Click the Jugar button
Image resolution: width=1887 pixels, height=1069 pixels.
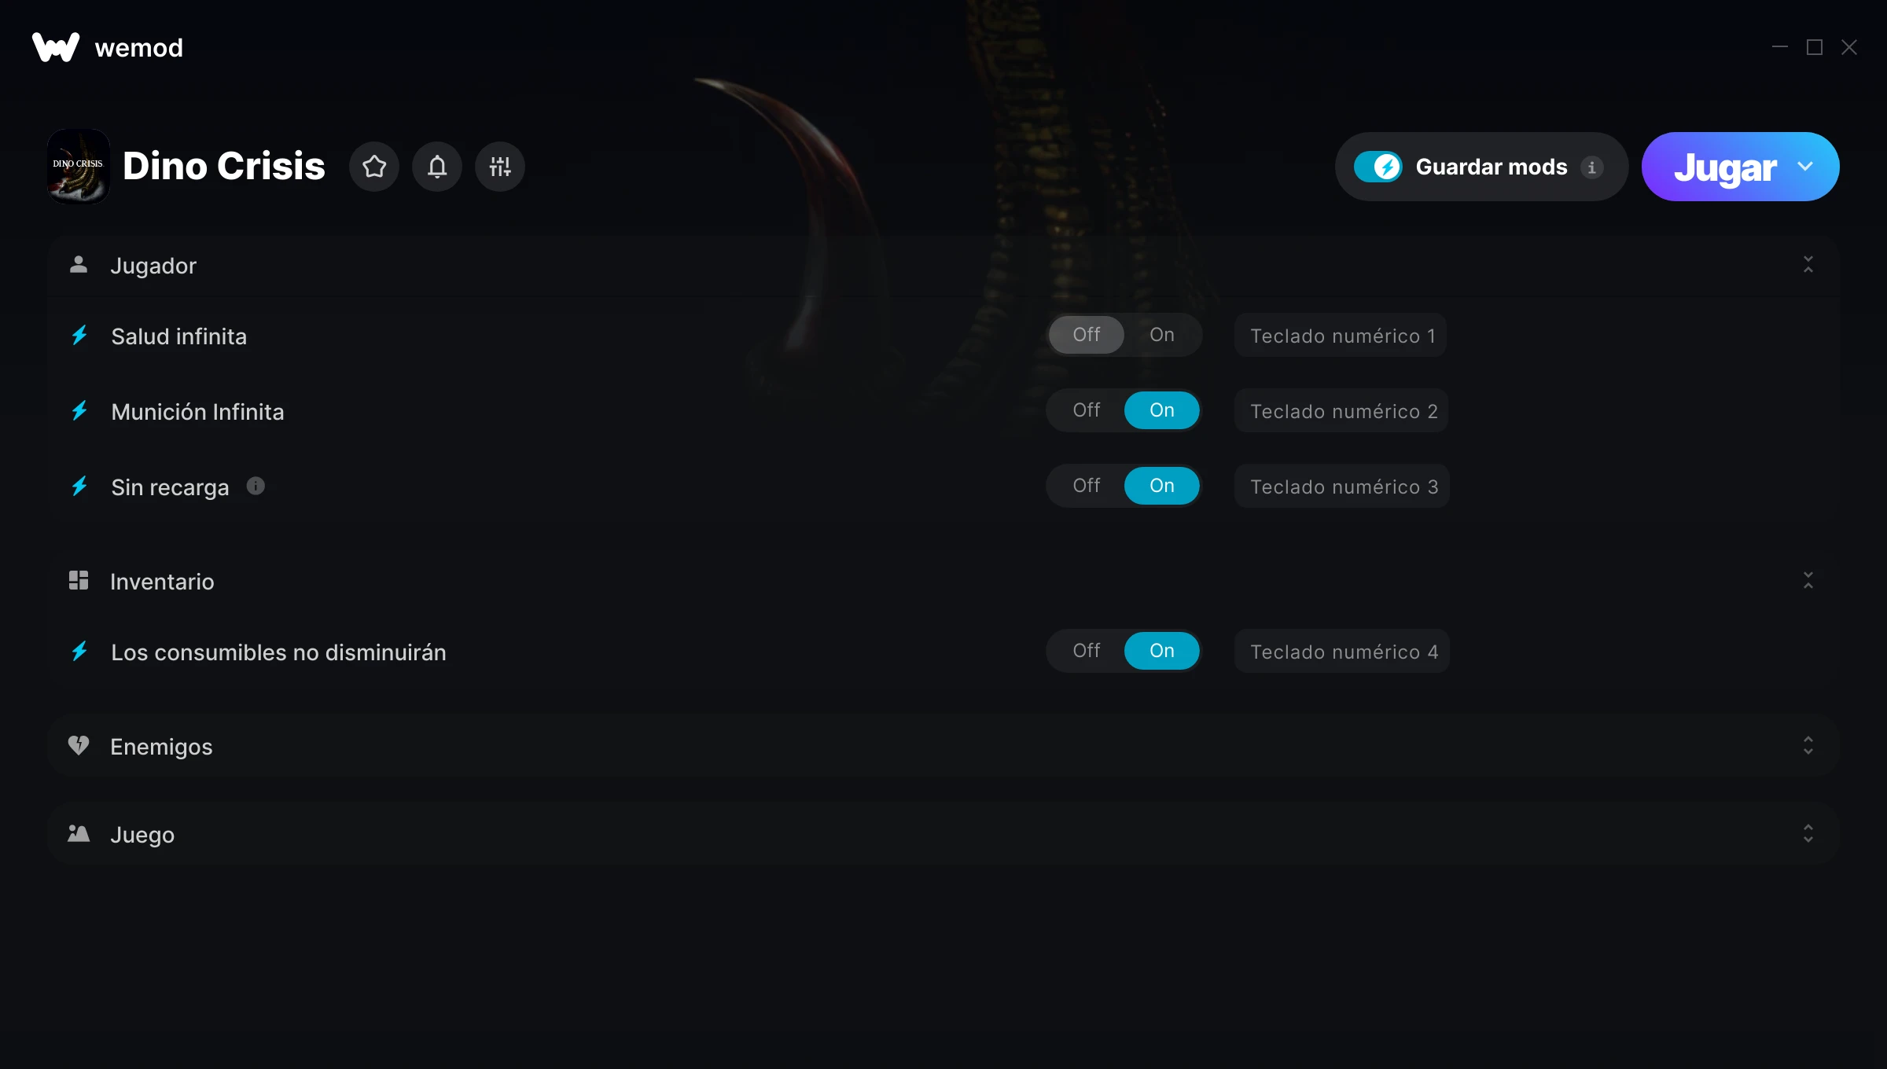[1725, 167]
